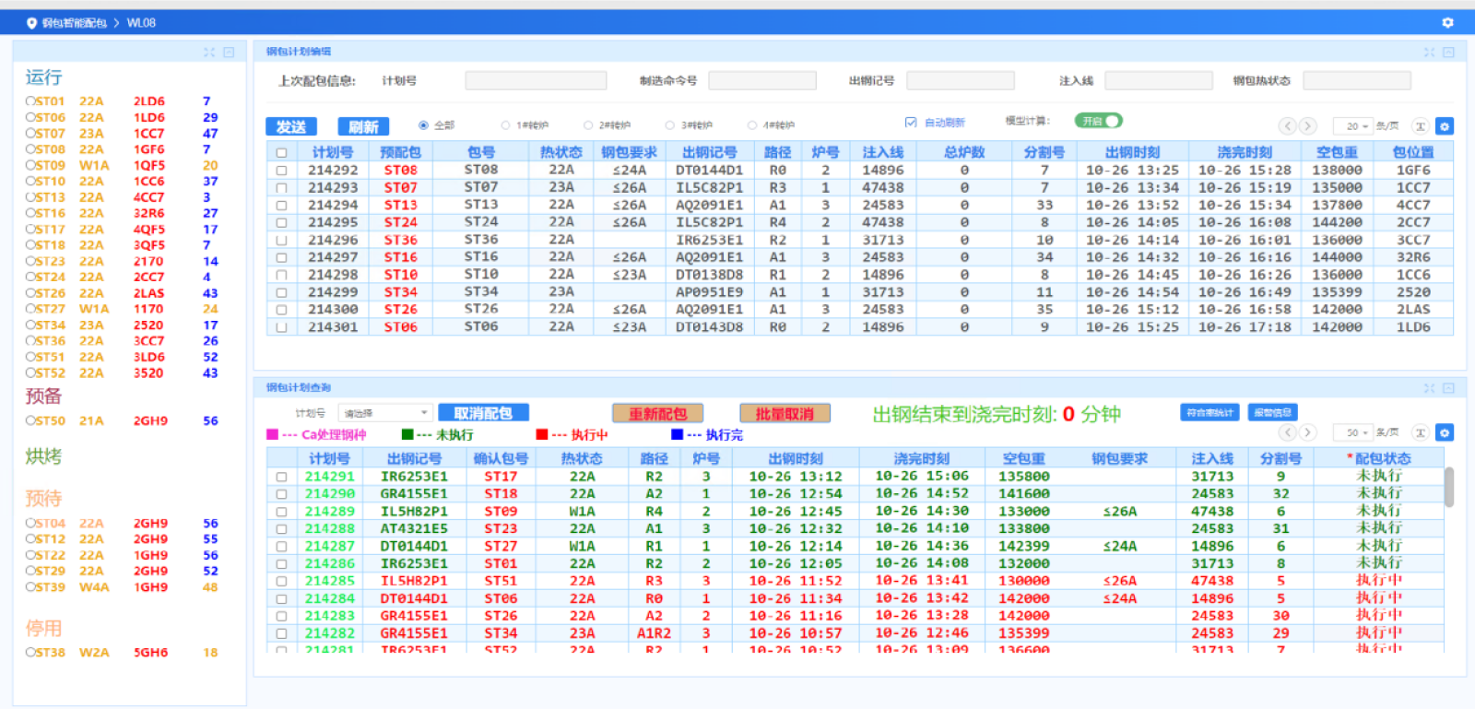The width and height of the screenshot is (1475, 709).
Task: Go to previous page in 钢包计划查询 table
Action: [1287, 432]
